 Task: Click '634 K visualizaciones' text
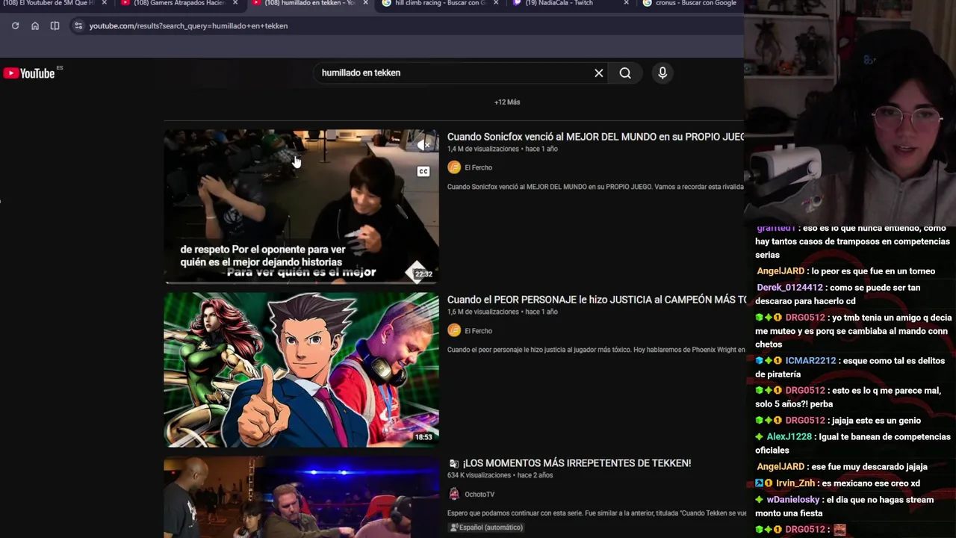pos(479,475)
